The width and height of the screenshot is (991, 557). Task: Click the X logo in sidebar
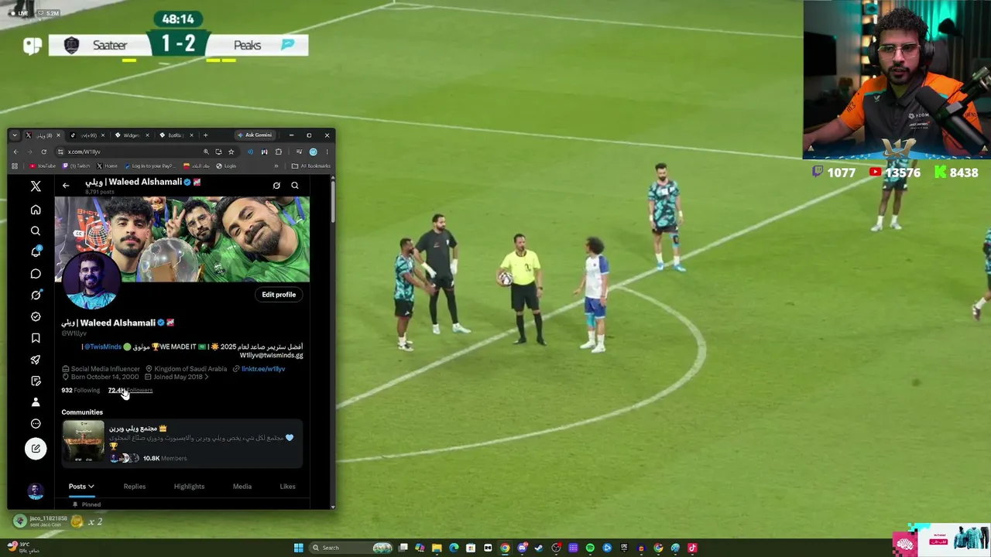click(36, 186)
